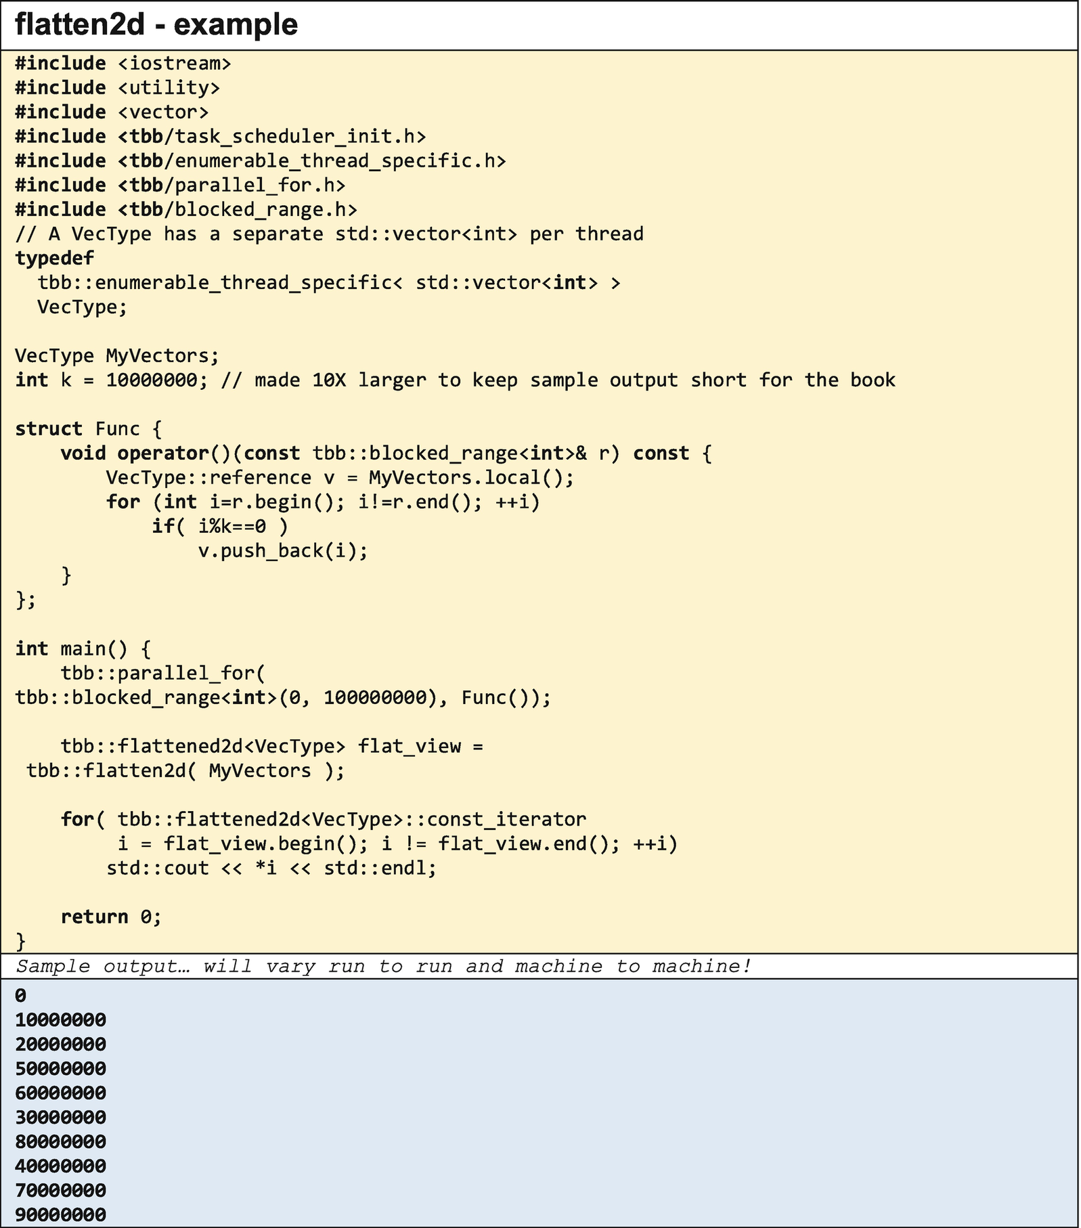Click the output value "20000000"
The image size is (1081, 1228).
(61, 1044)
